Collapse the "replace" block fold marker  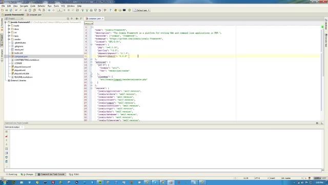(x=91, y=88)
